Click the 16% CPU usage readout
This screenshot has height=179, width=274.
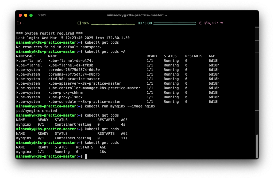(x=86, y=23)
